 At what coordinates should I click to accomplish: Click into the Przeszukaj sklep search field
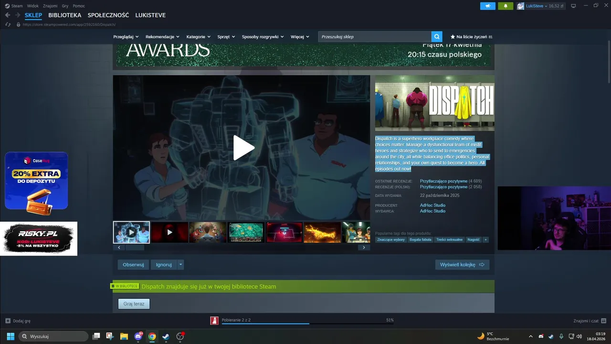point(375,37)
